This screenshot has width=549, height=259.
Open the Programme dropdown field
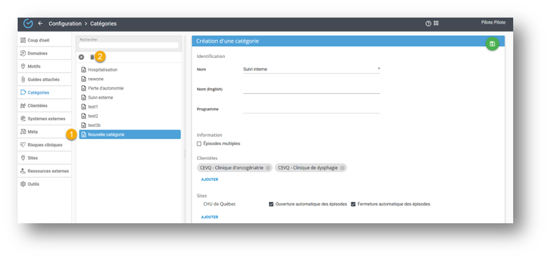pos(311,109)
